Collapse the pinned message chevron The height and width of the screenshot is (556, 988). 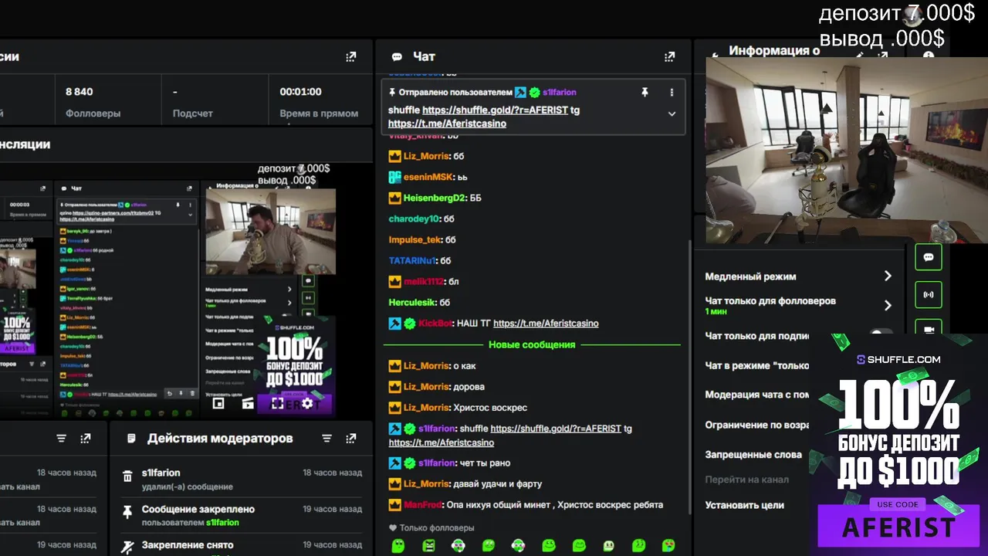coord(672,114)
